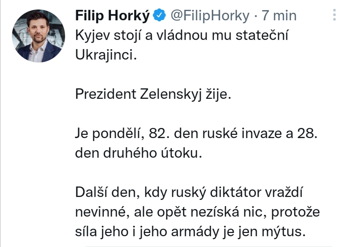
Task: Click the line starting "nevinné, ale opět"
Action: (197, 213)
